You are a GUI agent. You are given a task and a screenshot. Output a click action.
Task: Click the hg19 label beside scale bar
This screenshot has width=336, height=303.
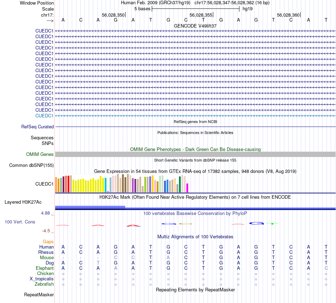(x=248, y=9)
